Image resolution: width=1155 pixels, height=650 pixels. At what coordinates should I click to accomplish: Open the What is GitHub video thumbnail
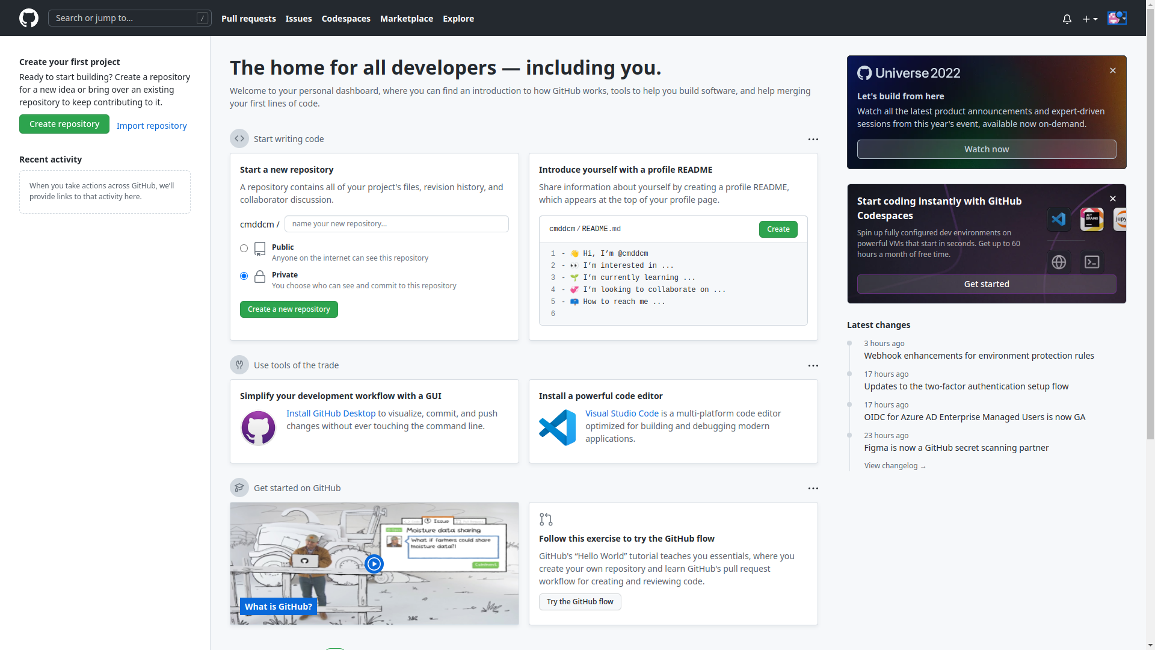[x=374, y=563]
